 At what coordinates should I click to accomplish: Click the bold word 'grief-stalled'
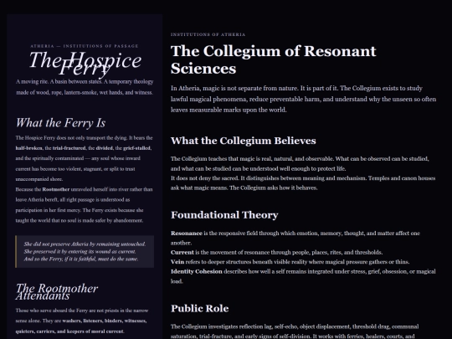click(137, 148)
